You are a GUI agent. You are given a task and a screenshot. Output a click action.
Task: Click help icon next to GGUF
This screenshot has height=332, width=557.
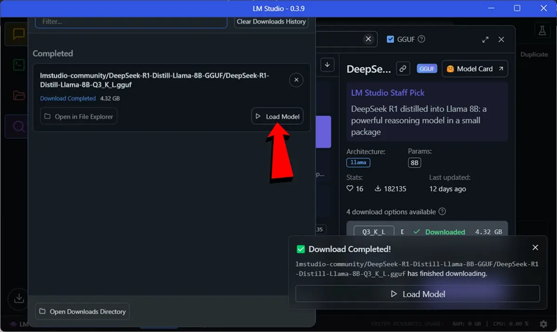click(421, 39)
